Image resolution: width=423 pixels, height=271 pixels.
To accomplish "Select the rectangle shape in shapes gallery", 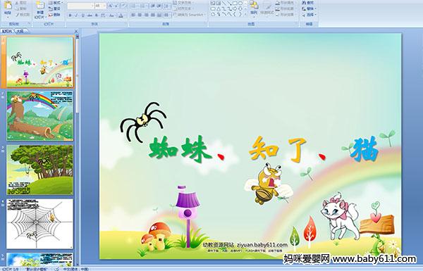I will point(235,4).
